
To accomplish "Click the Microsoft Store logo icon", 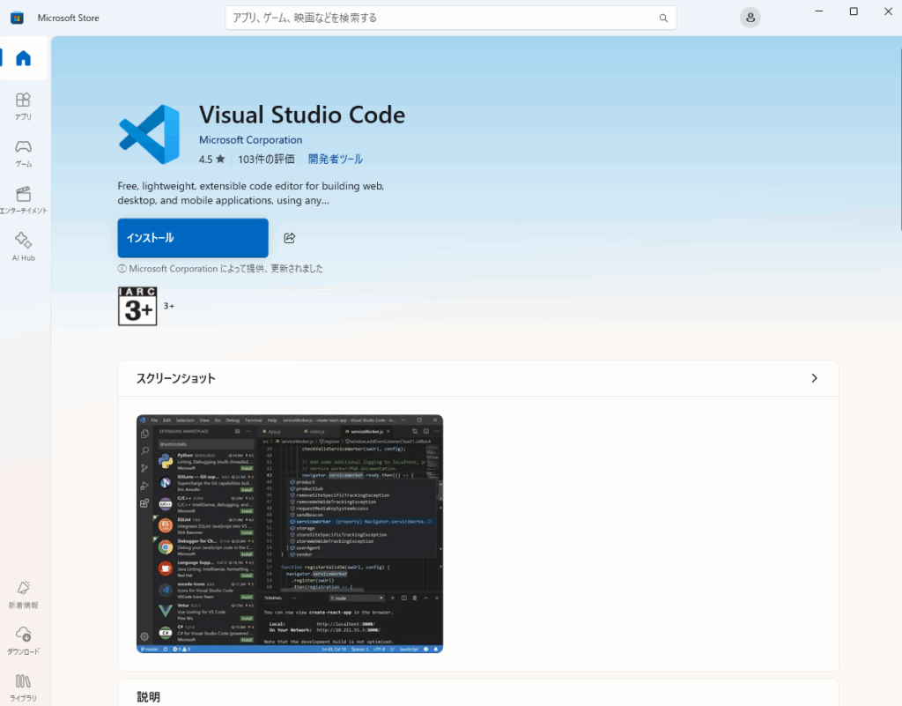I will pyautogui.click(x=17, y=18).
